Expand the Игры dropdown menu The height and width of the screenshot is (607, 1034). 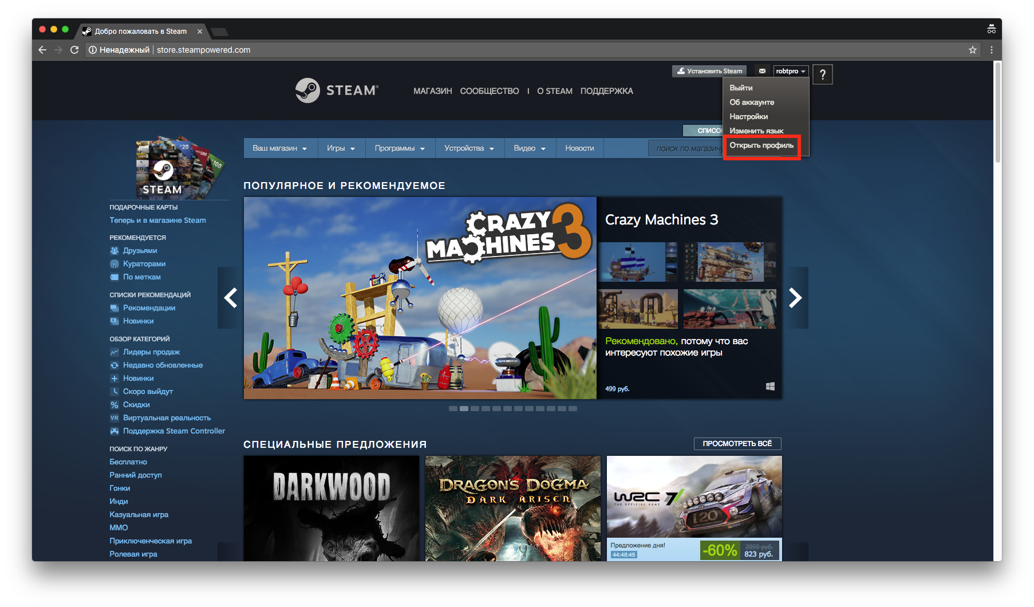pyautogui.click(x=341, y=148)
